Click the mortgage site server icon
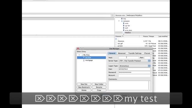Screen dimensions: 192x108 click(84, 60)
